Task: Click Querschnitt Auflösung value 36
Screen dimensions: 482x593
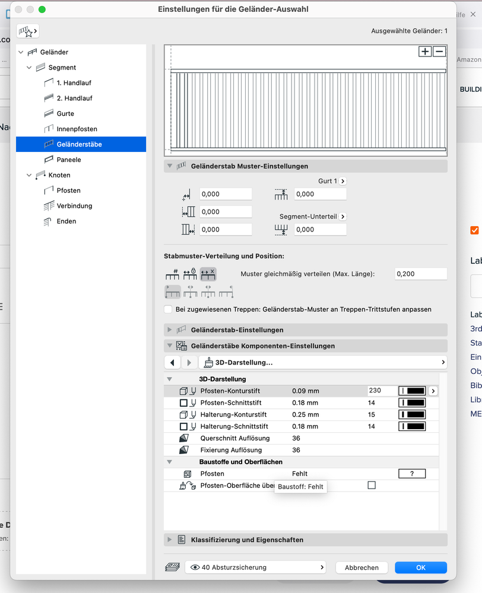Action: (296, 438)
